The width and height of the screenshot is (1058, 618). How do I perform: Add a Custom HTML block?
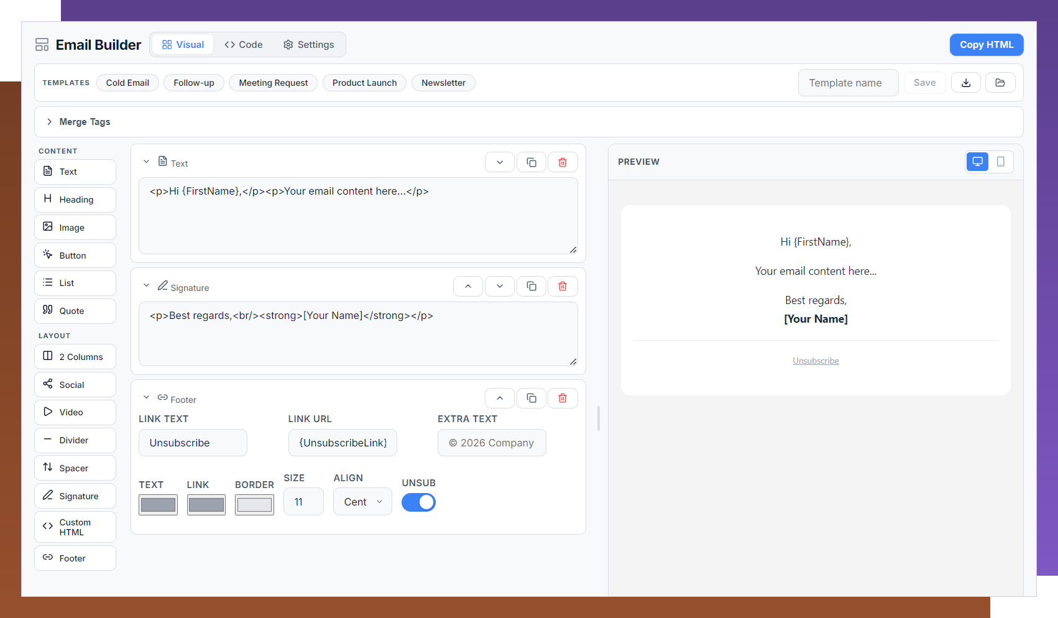(75, 527)
